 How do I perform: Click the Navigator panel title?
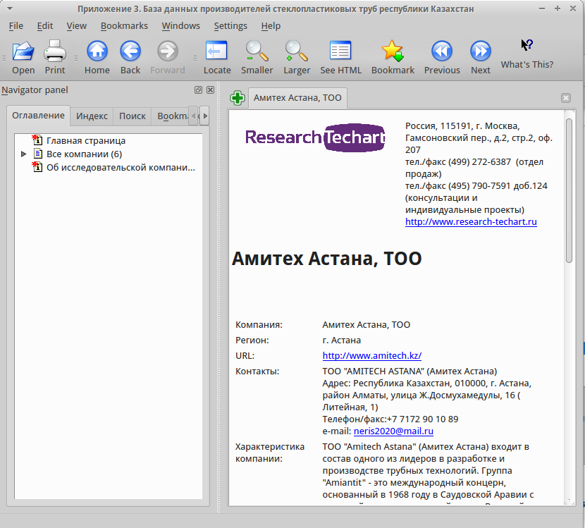coord(35,90)
